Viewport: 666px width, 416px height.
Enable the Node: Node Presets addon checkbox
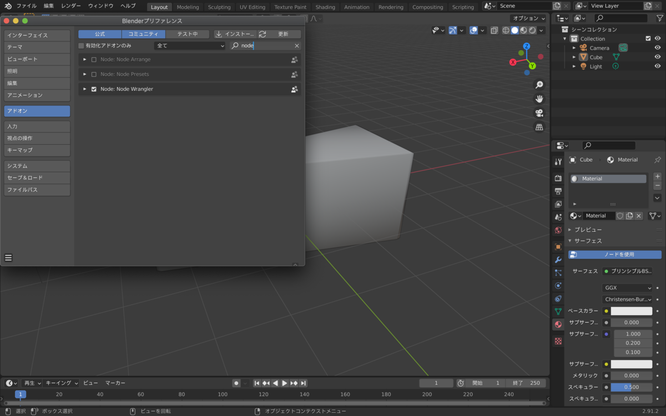click(x=94, y=74)
